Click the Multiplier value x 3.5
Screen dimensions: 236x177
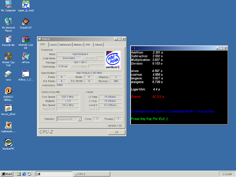68,101
